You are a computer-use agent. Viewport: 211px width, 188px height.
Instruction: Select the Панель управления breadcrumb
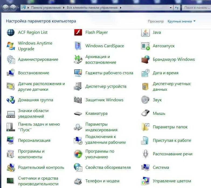click(x=46, y=8)
